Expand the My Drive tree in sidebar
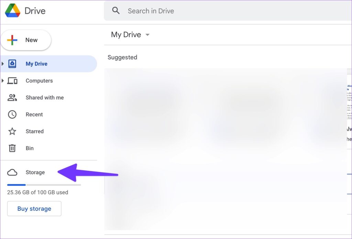The height and width of the screenshot is (239, 352). pos(3,64)
